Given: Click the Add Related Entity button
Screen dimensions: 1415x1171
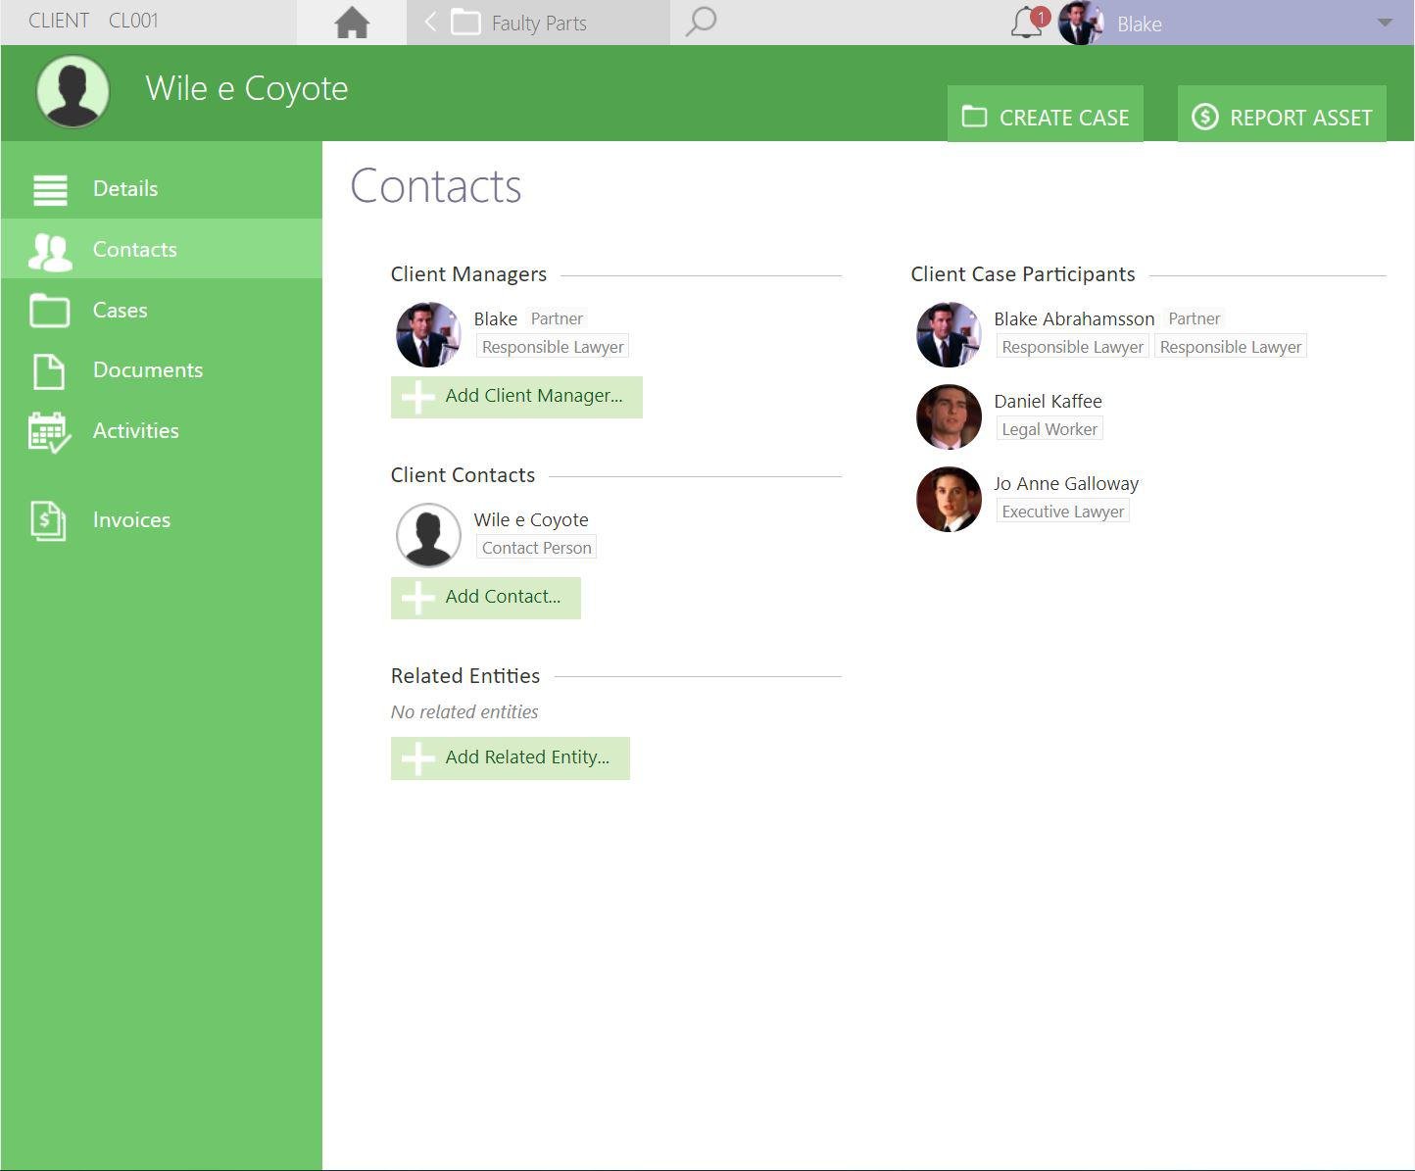Looking at the screenshot, I should click(x=511, y=758).
